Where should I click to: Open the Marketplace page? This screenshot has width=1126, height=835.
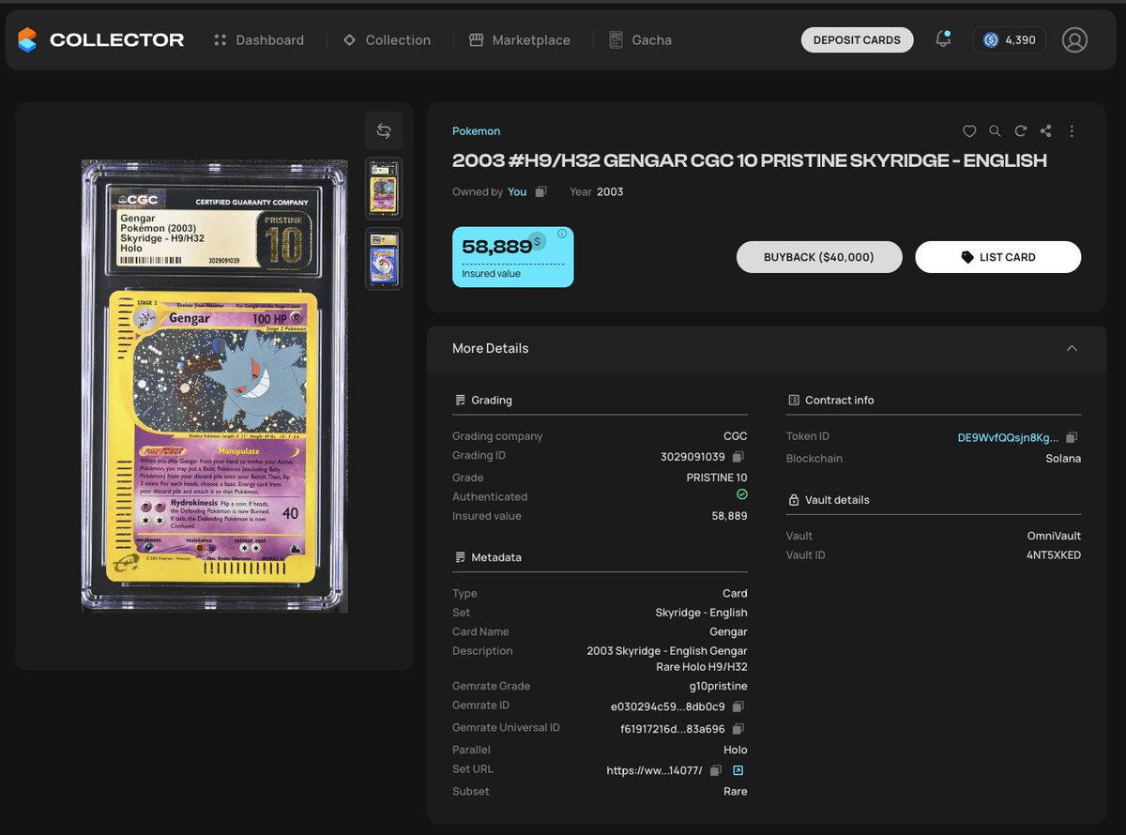point(520,40)
